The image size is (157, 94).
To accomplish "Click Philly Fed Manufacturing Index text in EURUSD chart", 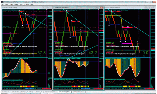I will (25, 54).
